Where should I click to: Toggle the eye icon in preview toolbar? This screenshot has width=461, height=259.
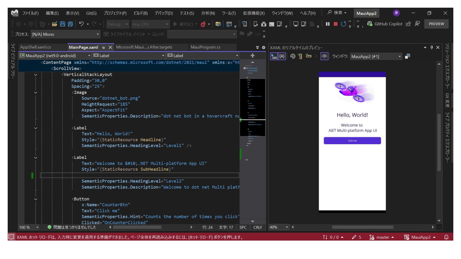(x=324, y=56)
